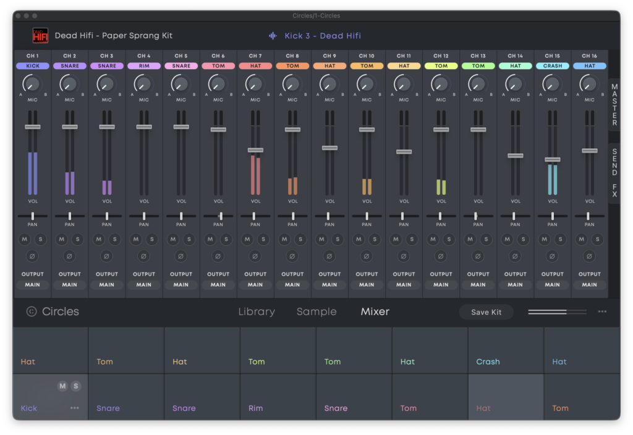Viewport: 633px width, 435px height.
Task: Mute CH 7 hat channel
Action: (x=247, y=239)
